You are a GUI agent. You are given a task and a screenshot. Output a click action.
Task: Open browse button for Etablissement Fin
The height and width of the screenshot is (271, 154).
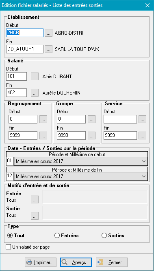click(x=48, y=49)
